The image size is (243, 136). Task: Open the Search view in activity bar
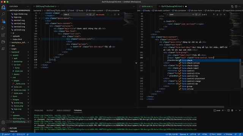(x=3, y=14)
